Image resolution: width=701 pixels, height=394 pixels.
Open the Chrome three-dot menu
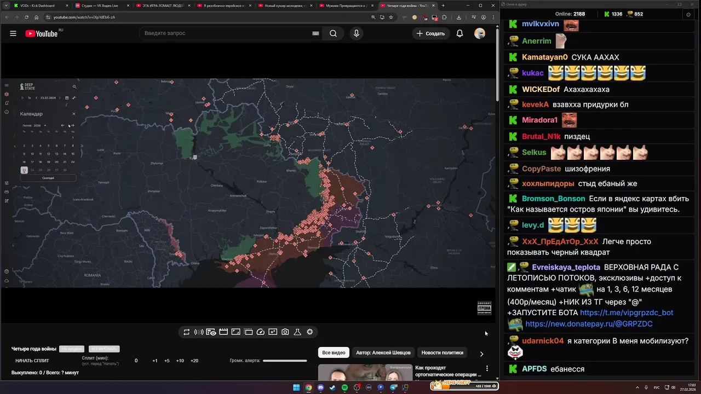coord(492,17)
